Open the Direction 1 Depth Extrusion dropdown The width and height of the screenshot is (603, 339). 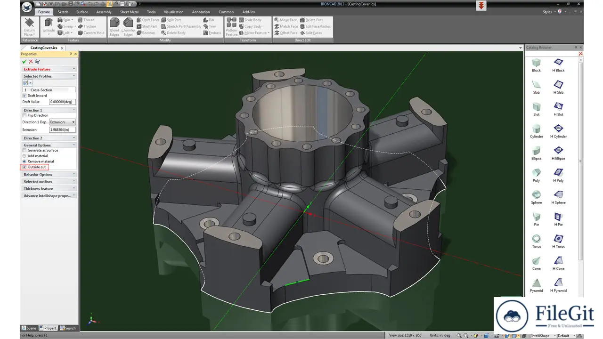pos(62,122)
